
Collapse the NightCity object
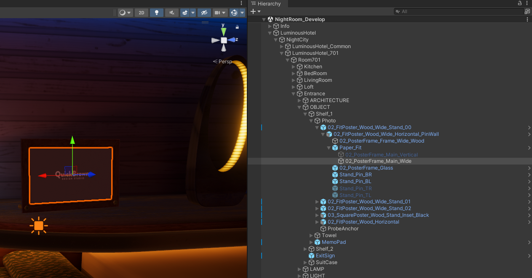[x=276, y=40]
